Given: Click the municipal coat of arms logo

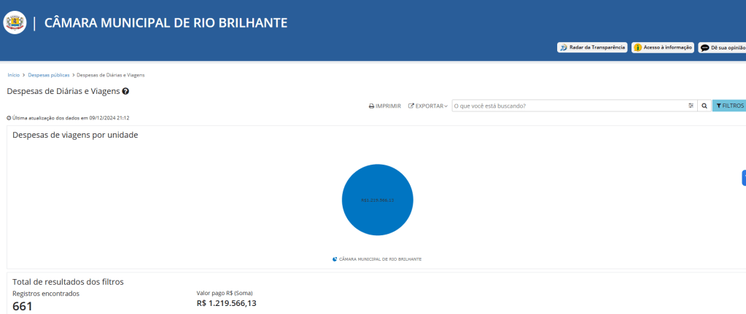Looking at the screenshot, I should click(x=15, y=23).
